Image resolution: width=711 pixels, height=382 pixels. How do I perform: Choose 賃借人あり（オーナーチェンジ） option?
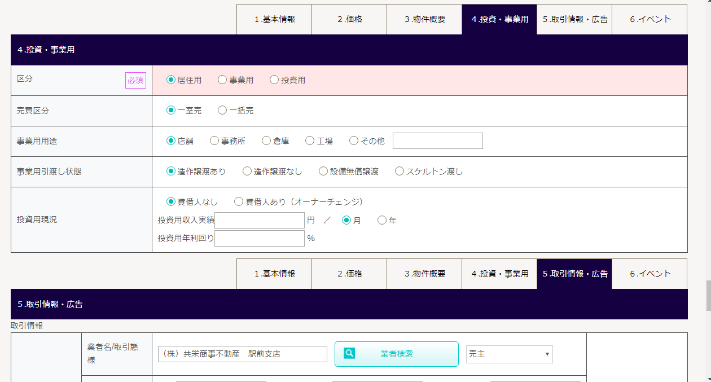[x=239, y=201]
